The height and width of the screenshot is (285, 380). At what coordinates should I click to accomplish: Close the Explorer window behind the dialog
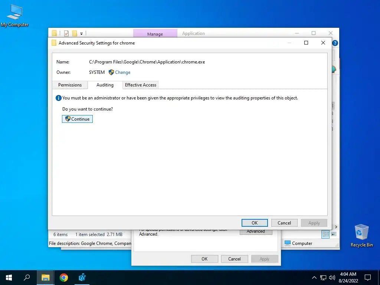331,33
